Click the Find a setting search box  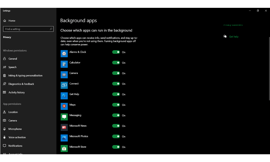[28, 29]
